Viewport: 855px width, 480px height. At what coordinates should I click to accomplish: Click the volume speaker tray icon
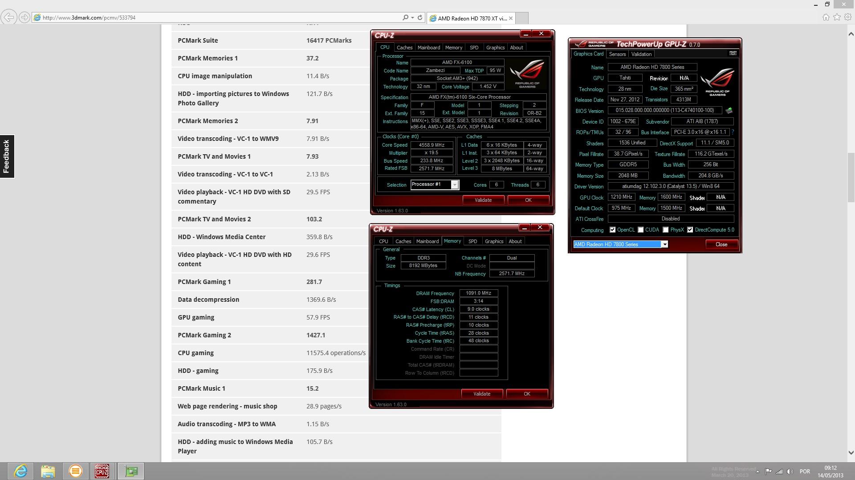pos(790,472)
